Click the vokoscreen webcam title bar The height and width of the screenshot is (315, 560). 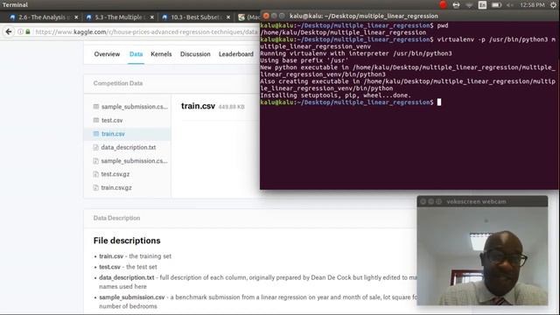(482, 201)
